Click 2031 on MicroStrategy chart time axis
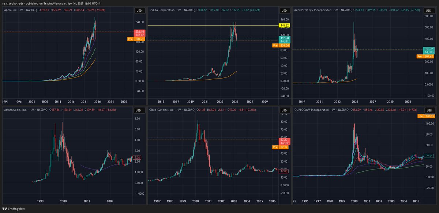This screenshot has width=439, height=213. pos(408,101)
